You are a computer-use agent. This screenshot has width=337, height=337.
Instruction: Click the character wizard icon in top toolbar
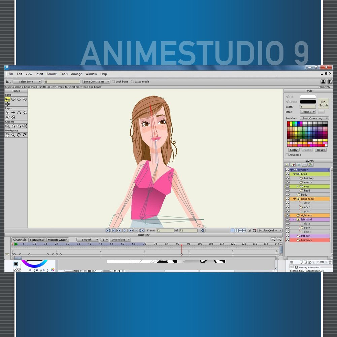point(323,82)
